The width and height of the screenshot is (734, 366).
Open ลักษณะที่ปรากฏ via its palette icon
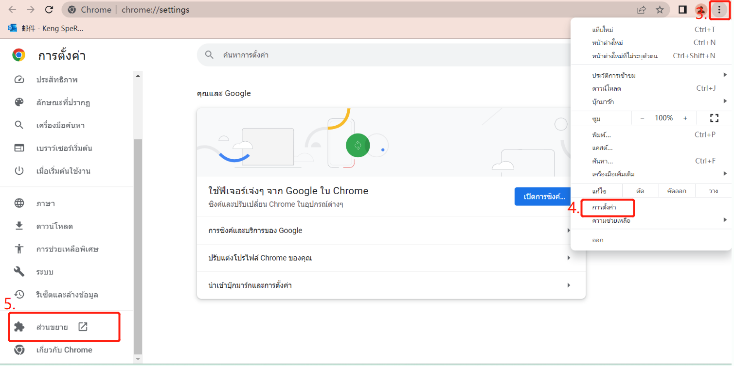click(19, 102)
